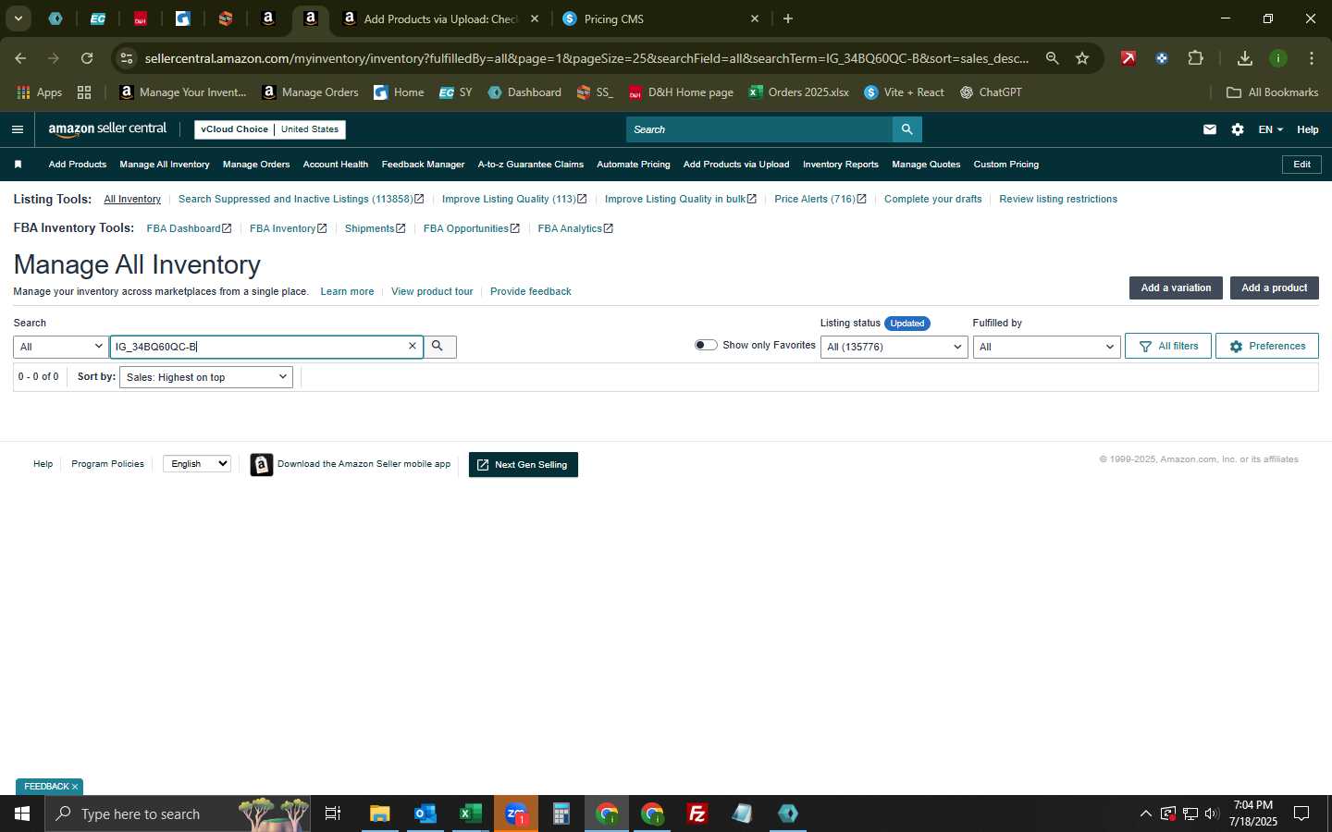The width and height of the screenshot is (1332, 832).
Task: Open Add Products menu item
Action: pos(78,165)
